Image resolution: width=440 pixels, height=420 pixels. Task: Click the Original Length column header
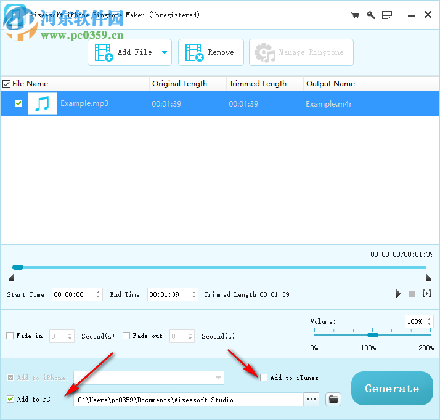coord(189,84)
